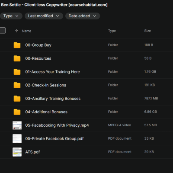
Task: Click the 02-Check-In Sessions folder icon
Action: pos(17,85)
